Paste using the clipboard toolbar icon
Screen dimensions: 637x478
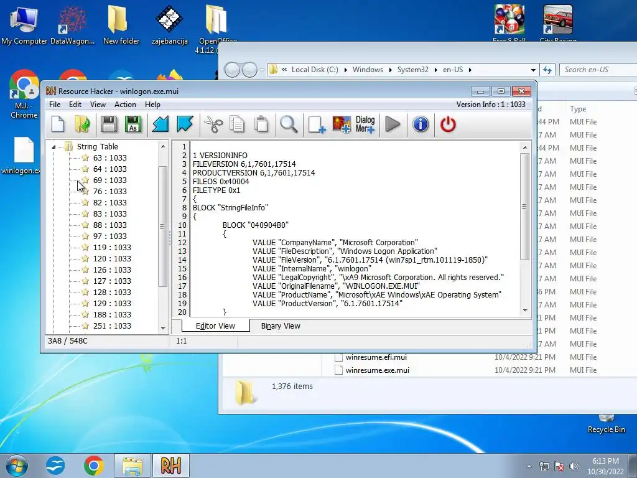(261, 124)
